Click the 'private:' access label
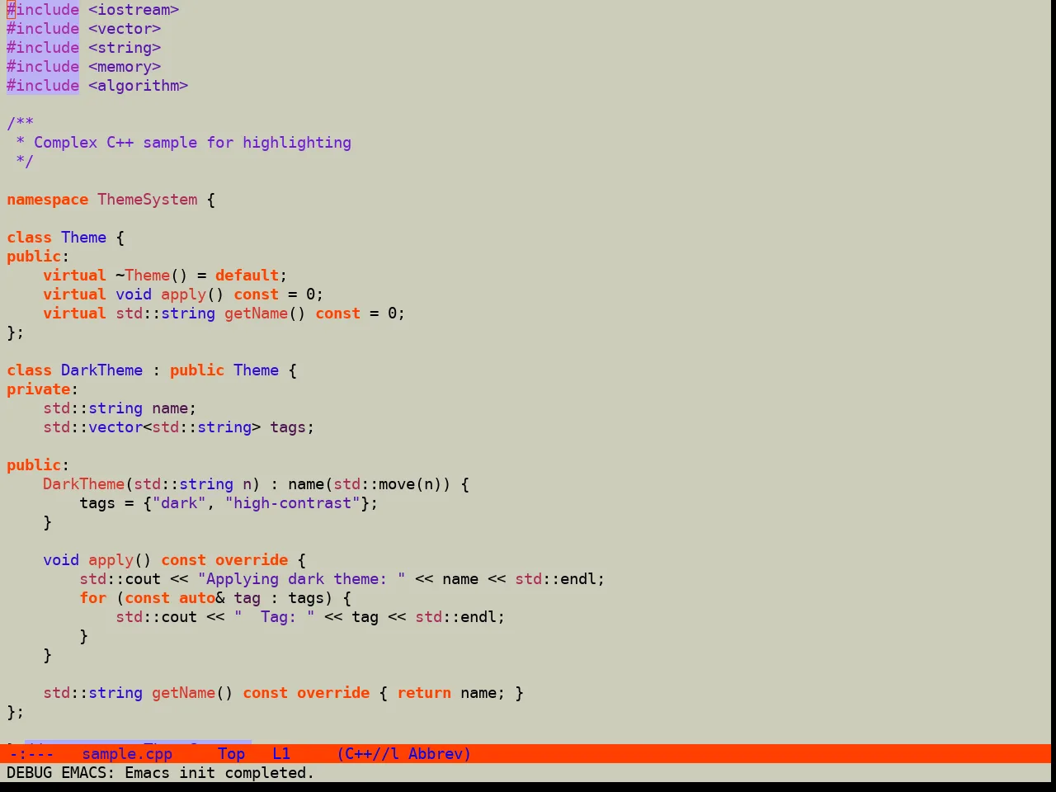1056x792 pixels. pyautogui.click(x=43, y=389)
